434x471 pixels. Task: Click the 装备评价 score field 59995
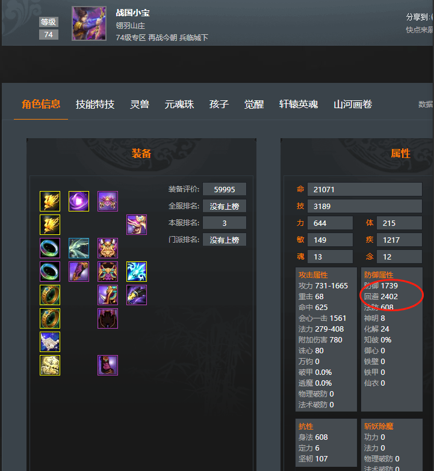coord(225,189)
